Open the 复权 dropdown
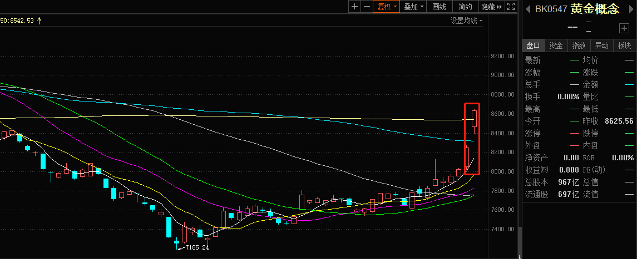Screen dimensions: 637x259 387,7
